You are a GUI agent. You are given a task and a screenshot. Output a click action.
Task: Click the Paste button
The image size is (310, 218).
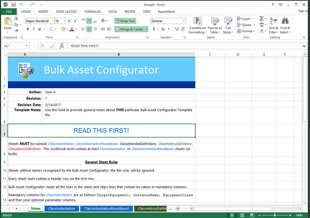pyautogui.click(x=7, y=25)
